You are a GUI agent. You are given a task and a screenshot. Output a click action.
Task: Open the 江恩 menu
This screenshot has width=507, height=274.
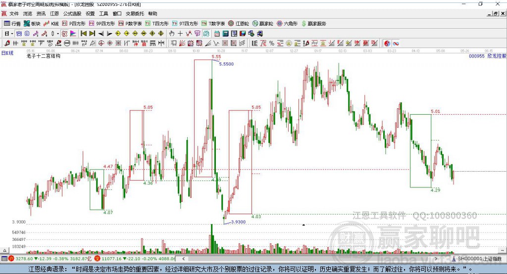[x=54, y=13]
